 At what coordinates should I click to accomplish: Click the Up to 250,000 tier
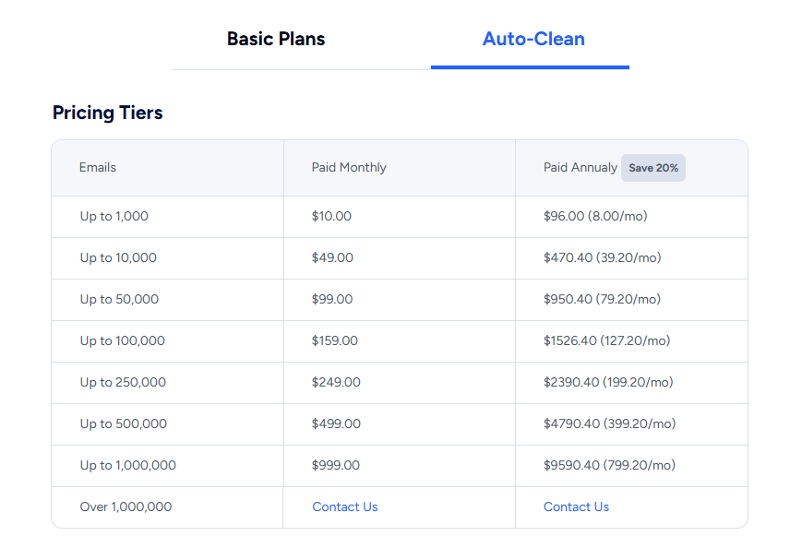pos(123,382)
